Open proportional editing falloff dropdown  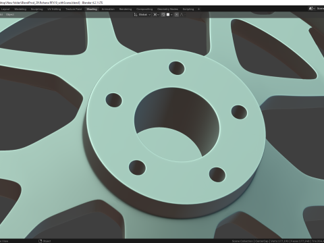click(x=183, y=15)
